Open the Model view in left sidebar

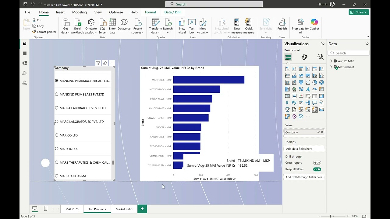point(25,63)
